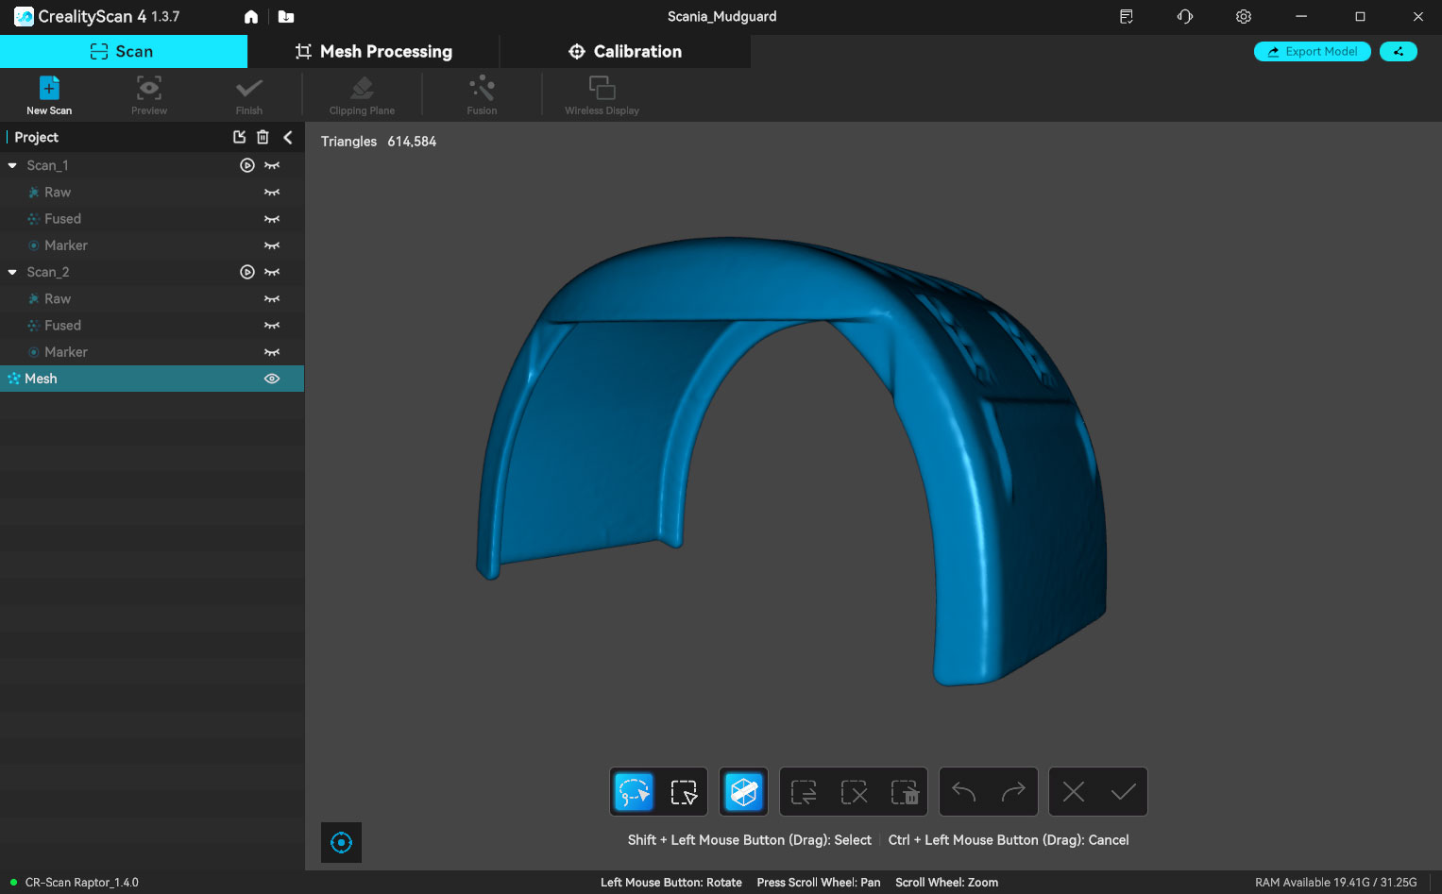Click the share button beside Export Model
The width and height of the screenshot is (1442, 894).
tap(1398, 52)
